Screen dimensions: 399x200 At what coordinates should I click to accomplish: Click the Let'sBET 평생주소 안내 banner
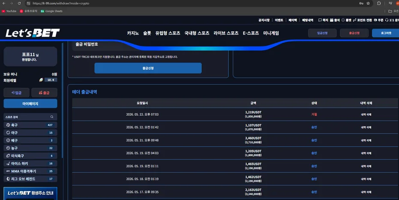(x=30, y=194)
